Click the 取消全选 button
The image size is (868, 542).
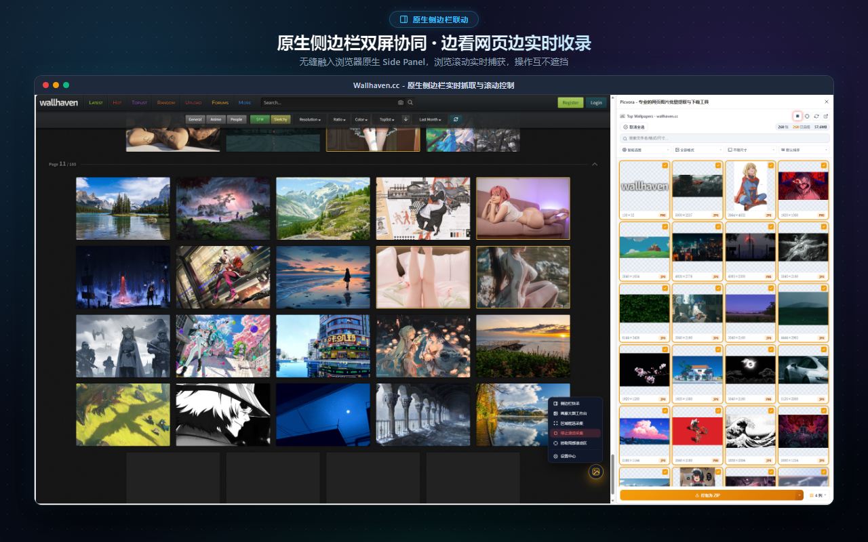(x=634, y=127)
